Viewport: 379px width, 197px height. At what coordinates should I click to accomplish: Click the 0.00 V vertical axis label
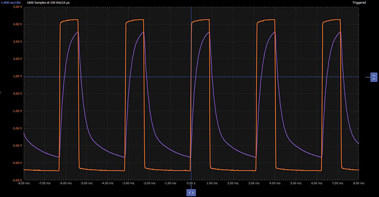coord(18,94)
